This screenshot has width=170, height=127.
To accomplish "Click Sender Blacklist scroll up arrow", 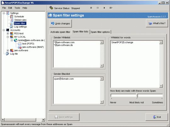I will click(102, 79).
